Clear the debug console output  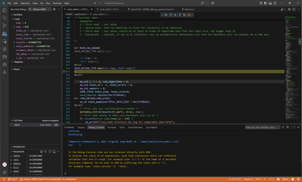[287, 127]
